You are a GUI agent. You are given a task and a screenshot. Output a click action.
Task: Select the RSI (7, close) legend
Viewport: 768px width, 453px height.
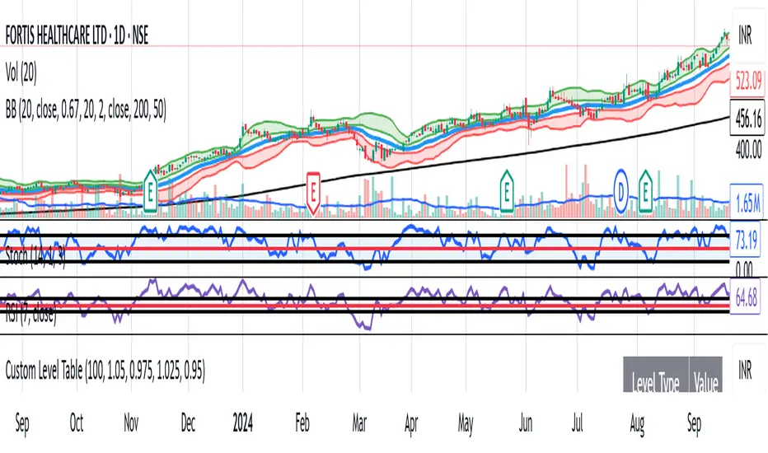coord(30,313)
